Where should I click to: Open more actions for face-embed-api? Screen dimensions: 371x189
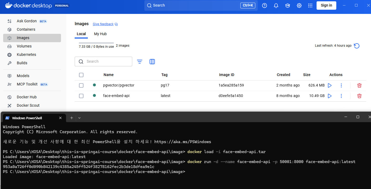click(341, 96)
